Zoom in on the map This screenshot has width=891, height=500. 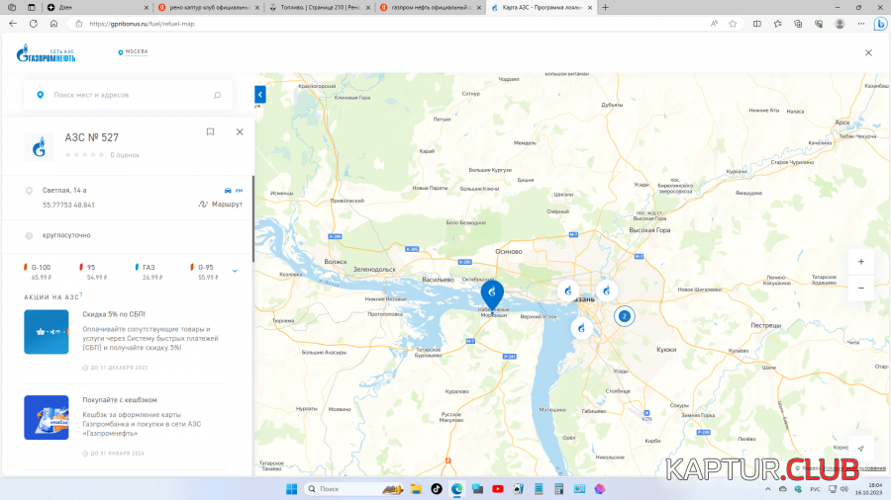860,262
